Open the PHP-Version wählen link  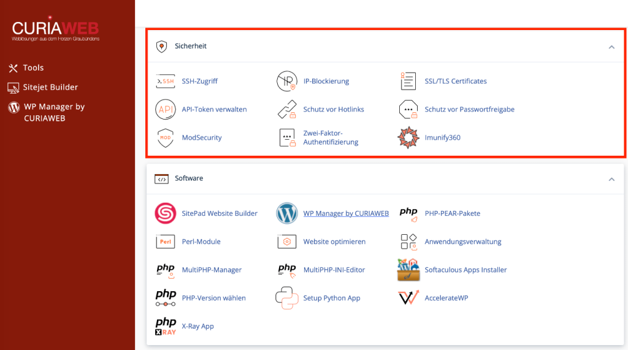pyautogui.click(x=213, y=298)
